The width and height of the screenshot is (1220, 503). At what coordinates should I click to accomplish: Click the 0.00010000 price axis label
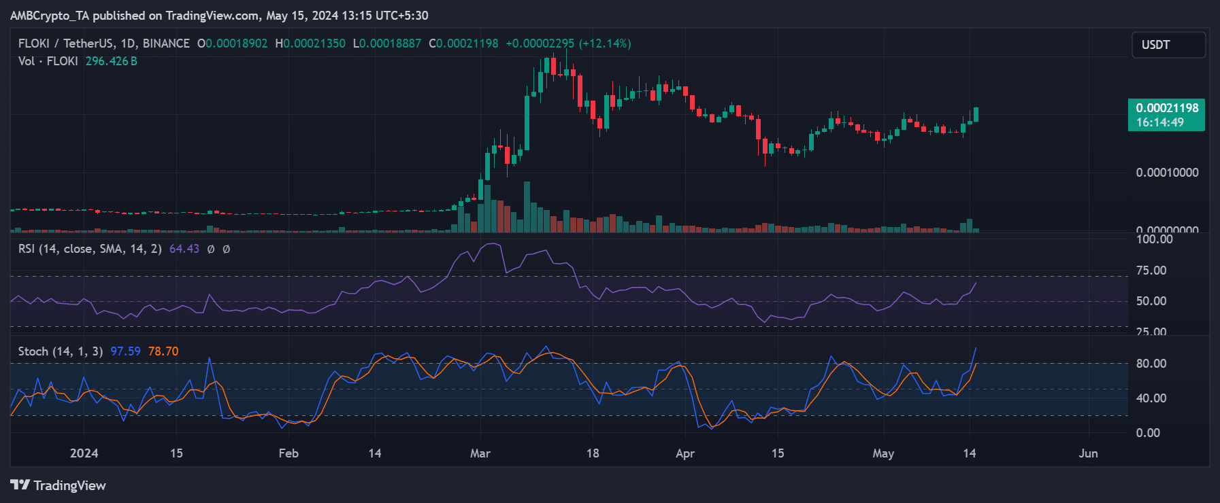(x=1167, y=173)
